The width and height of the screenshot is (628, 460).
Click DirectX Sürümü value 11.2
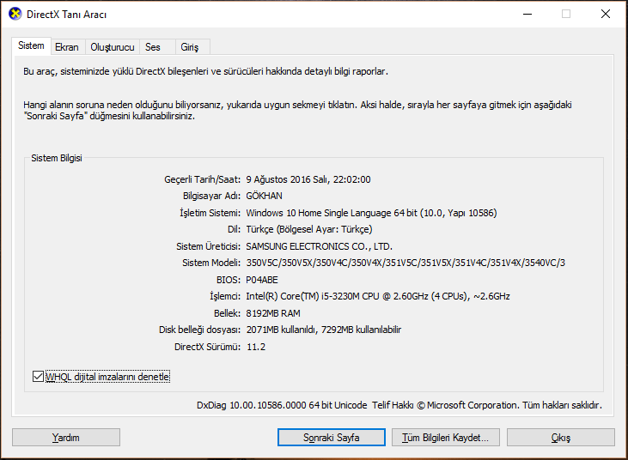256,347
